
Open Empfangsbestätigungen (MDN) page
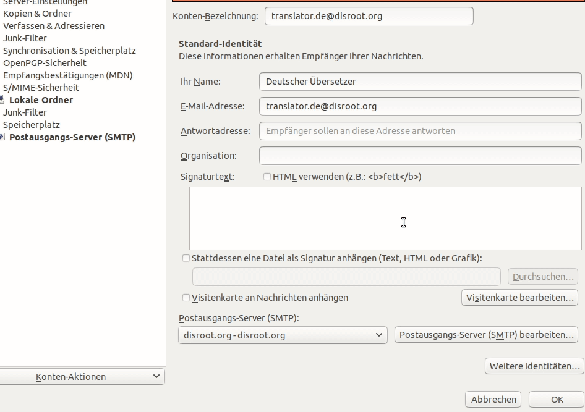[68, 75]
